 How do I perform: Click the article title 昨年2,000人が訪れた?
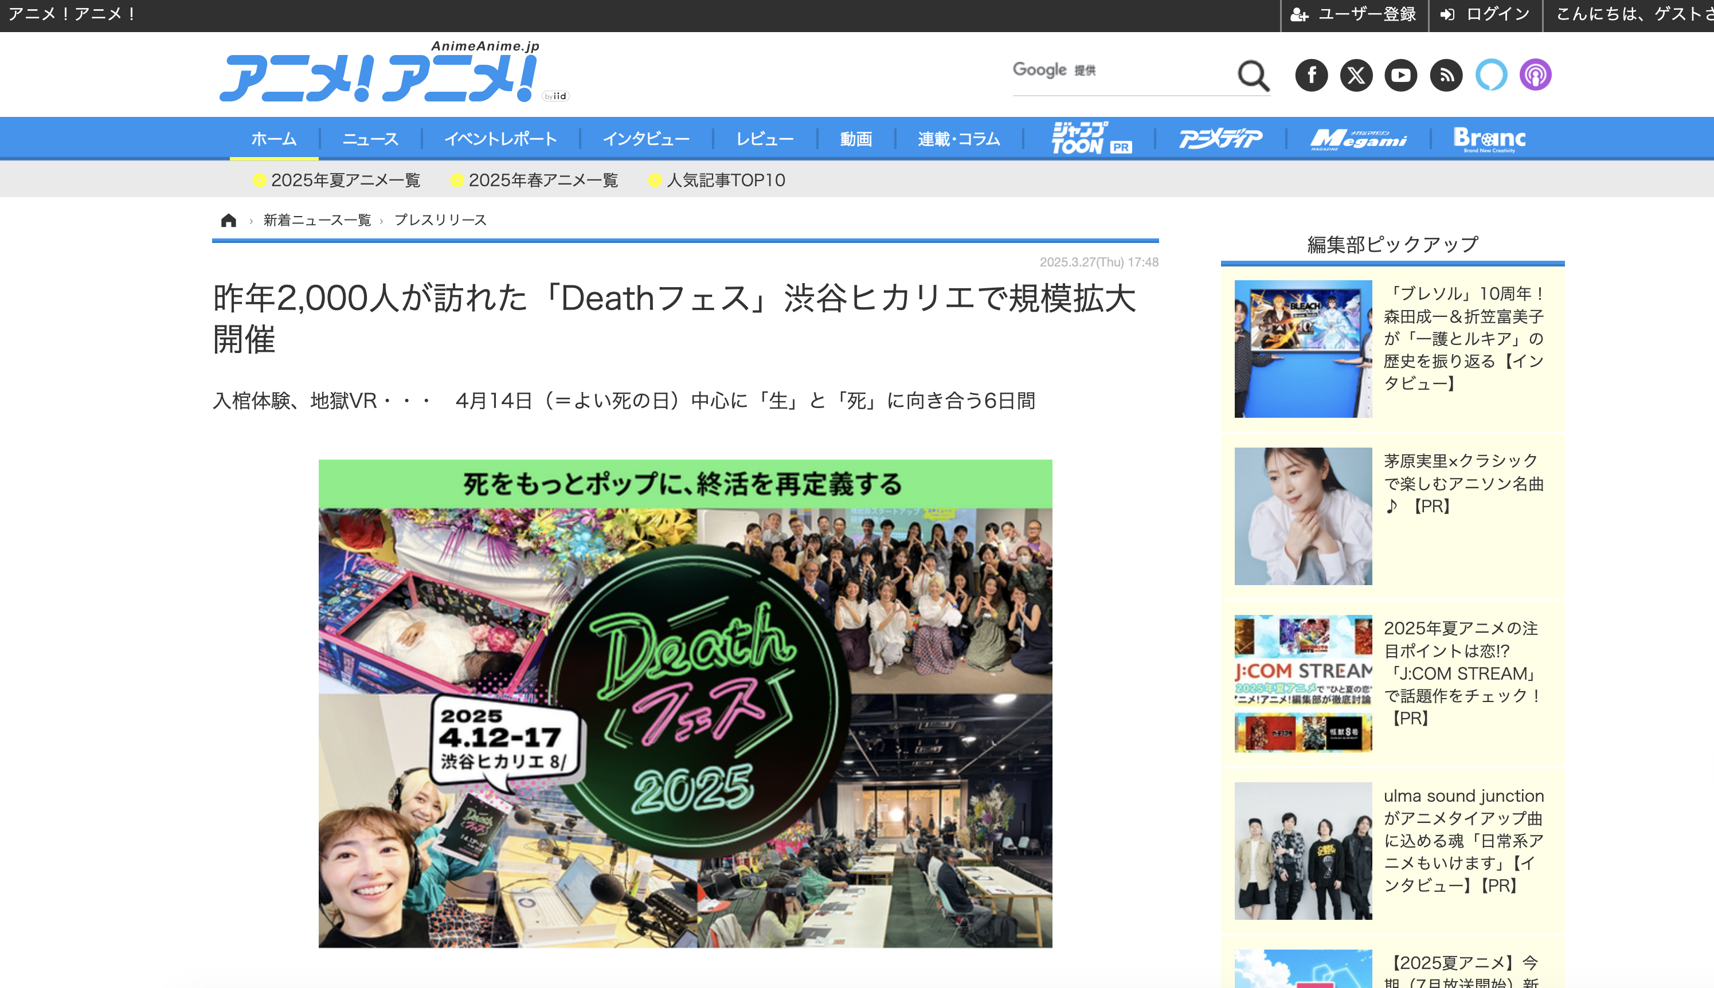coord(675,318)
